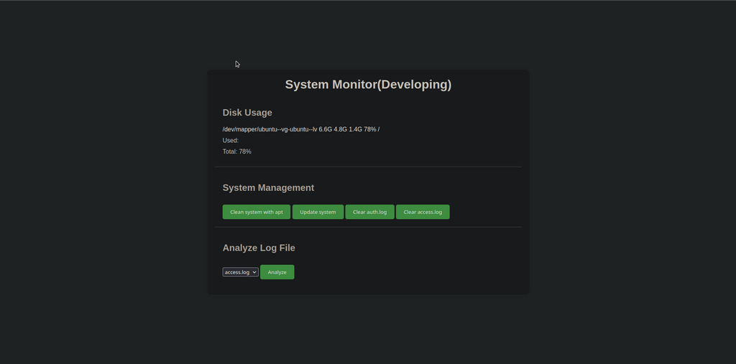Image resolution: width=736 pixels, height=364 pixels.
Task: Click the divider above Analyze Log File
Action: pyautogui.click(x=368, y=227)
